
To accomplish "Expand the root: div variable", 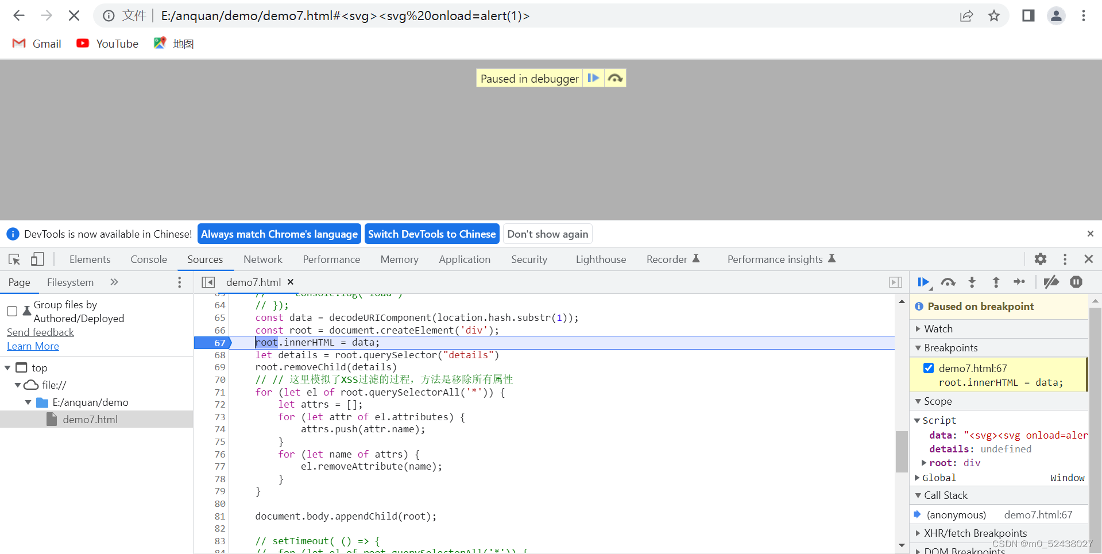I will [x=924, y=463].
